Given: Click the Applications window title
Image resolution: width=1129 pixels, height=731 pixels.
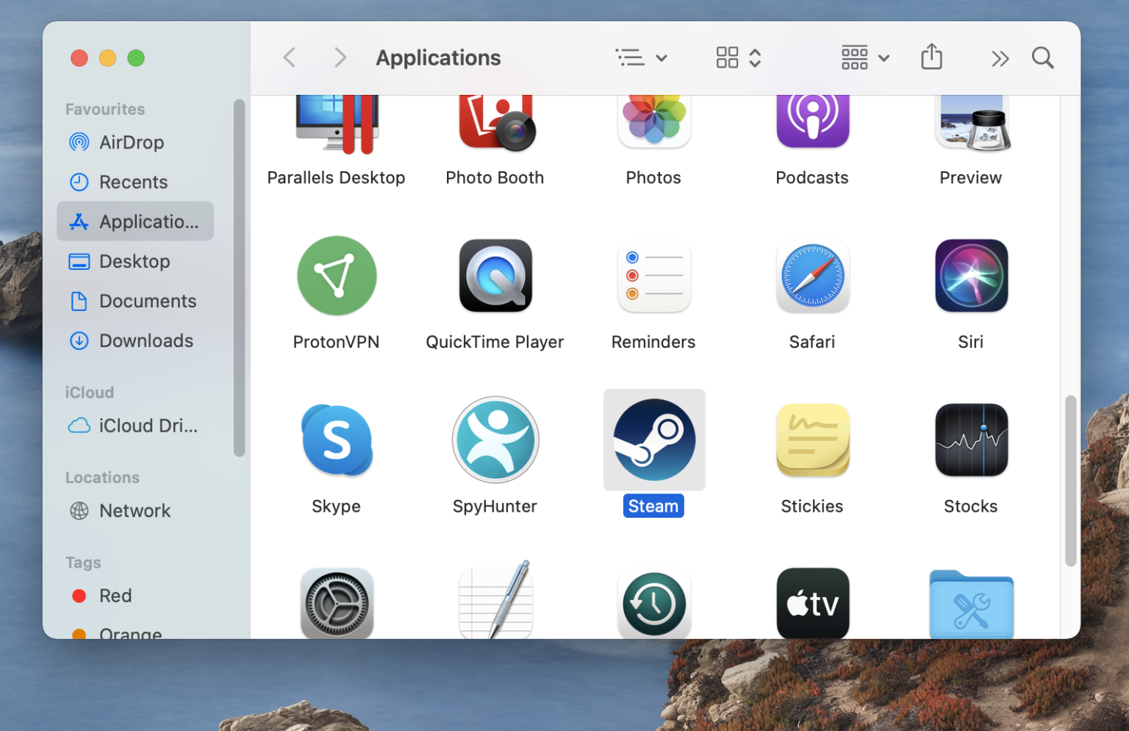Looking at the screenshot, I should coord(438,57).
